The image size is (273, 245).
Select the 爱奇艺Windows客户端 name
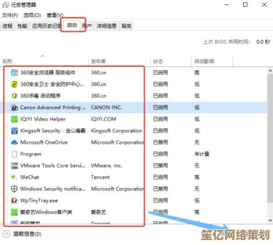46,212
